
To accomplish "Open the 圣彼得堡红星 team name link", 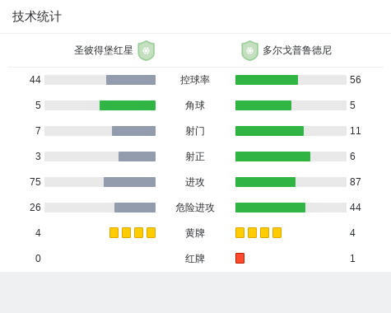I will pos(104,50).
